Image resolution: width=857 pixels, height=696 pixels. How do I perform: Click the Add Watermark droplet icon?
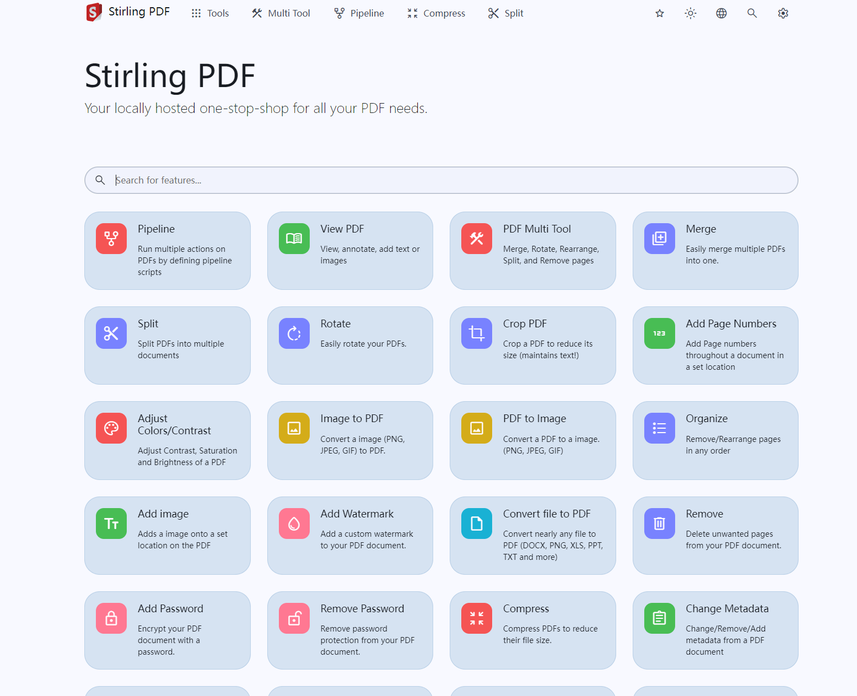click(x=294, y=524)
